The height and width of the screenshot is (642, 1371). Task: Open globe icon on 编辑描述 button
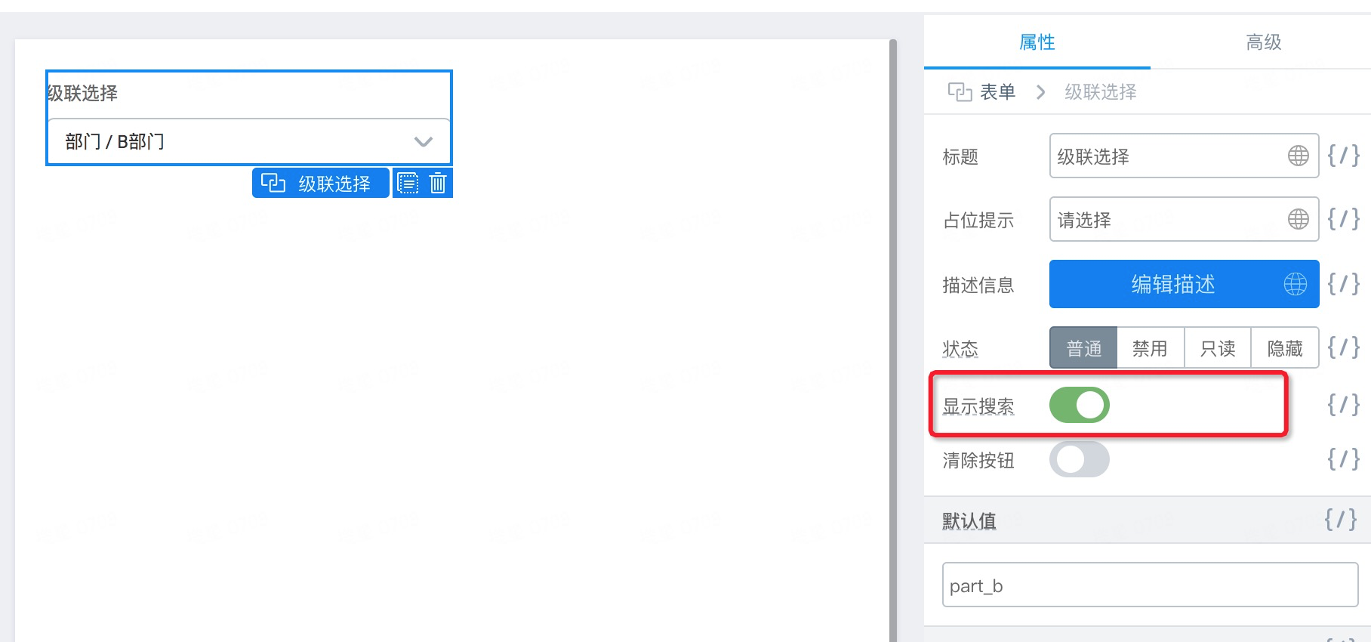[x=1296, y=284]
